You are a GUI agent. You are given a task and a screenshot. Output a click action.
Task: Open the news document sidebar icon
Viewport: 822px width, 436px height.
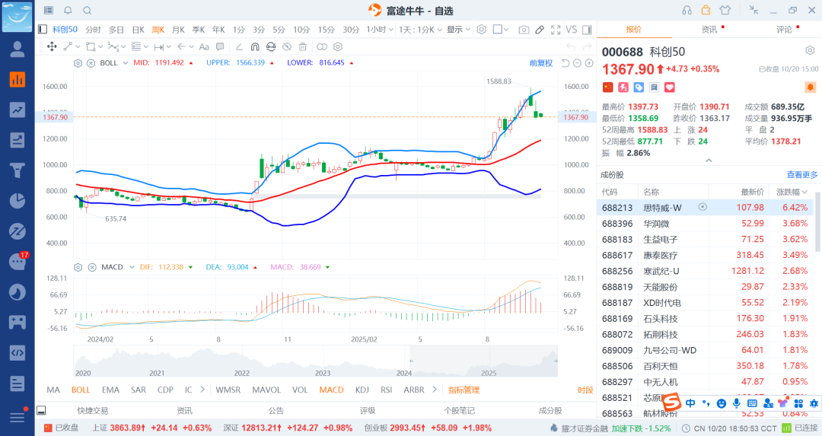click(x=18, y=383)
